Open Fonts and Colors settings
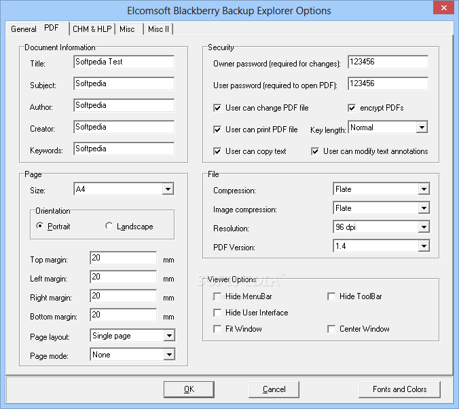 click(x=399, y=389)
